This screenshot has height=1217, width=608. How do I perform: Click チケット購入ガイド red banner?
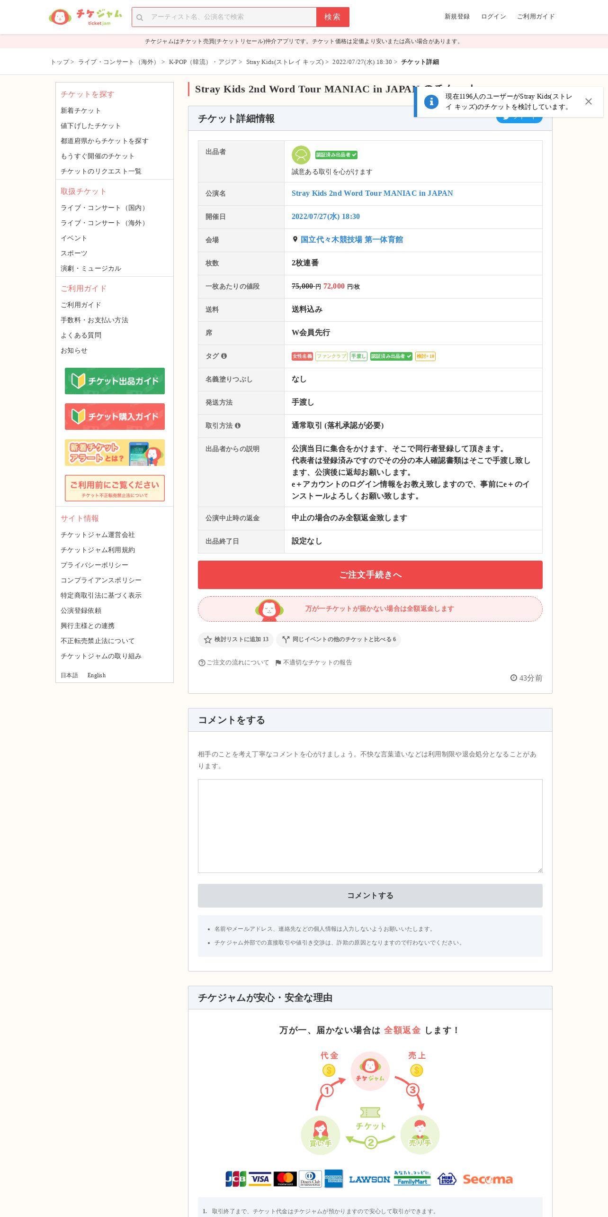(115, 417)
